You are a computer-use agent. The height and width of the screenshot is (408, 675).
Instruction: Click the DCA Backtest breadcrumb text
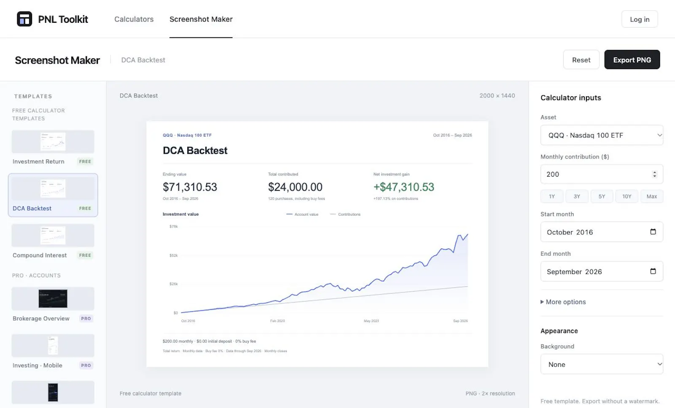click(143, 60)
